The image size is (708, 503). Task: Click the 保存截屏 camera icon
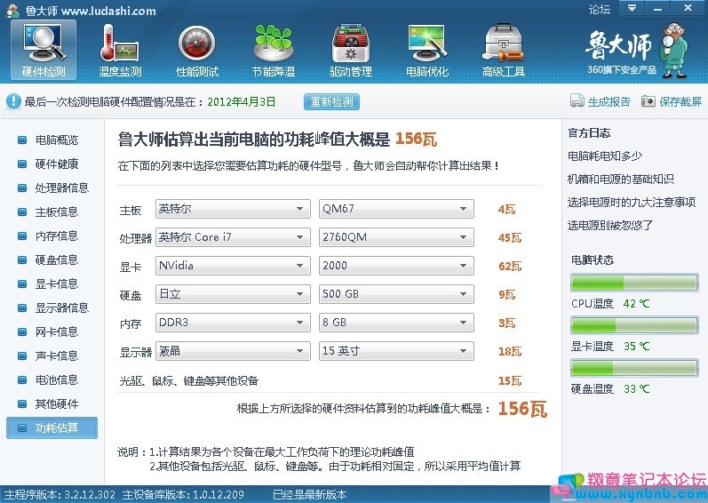[x=648, y=101]
